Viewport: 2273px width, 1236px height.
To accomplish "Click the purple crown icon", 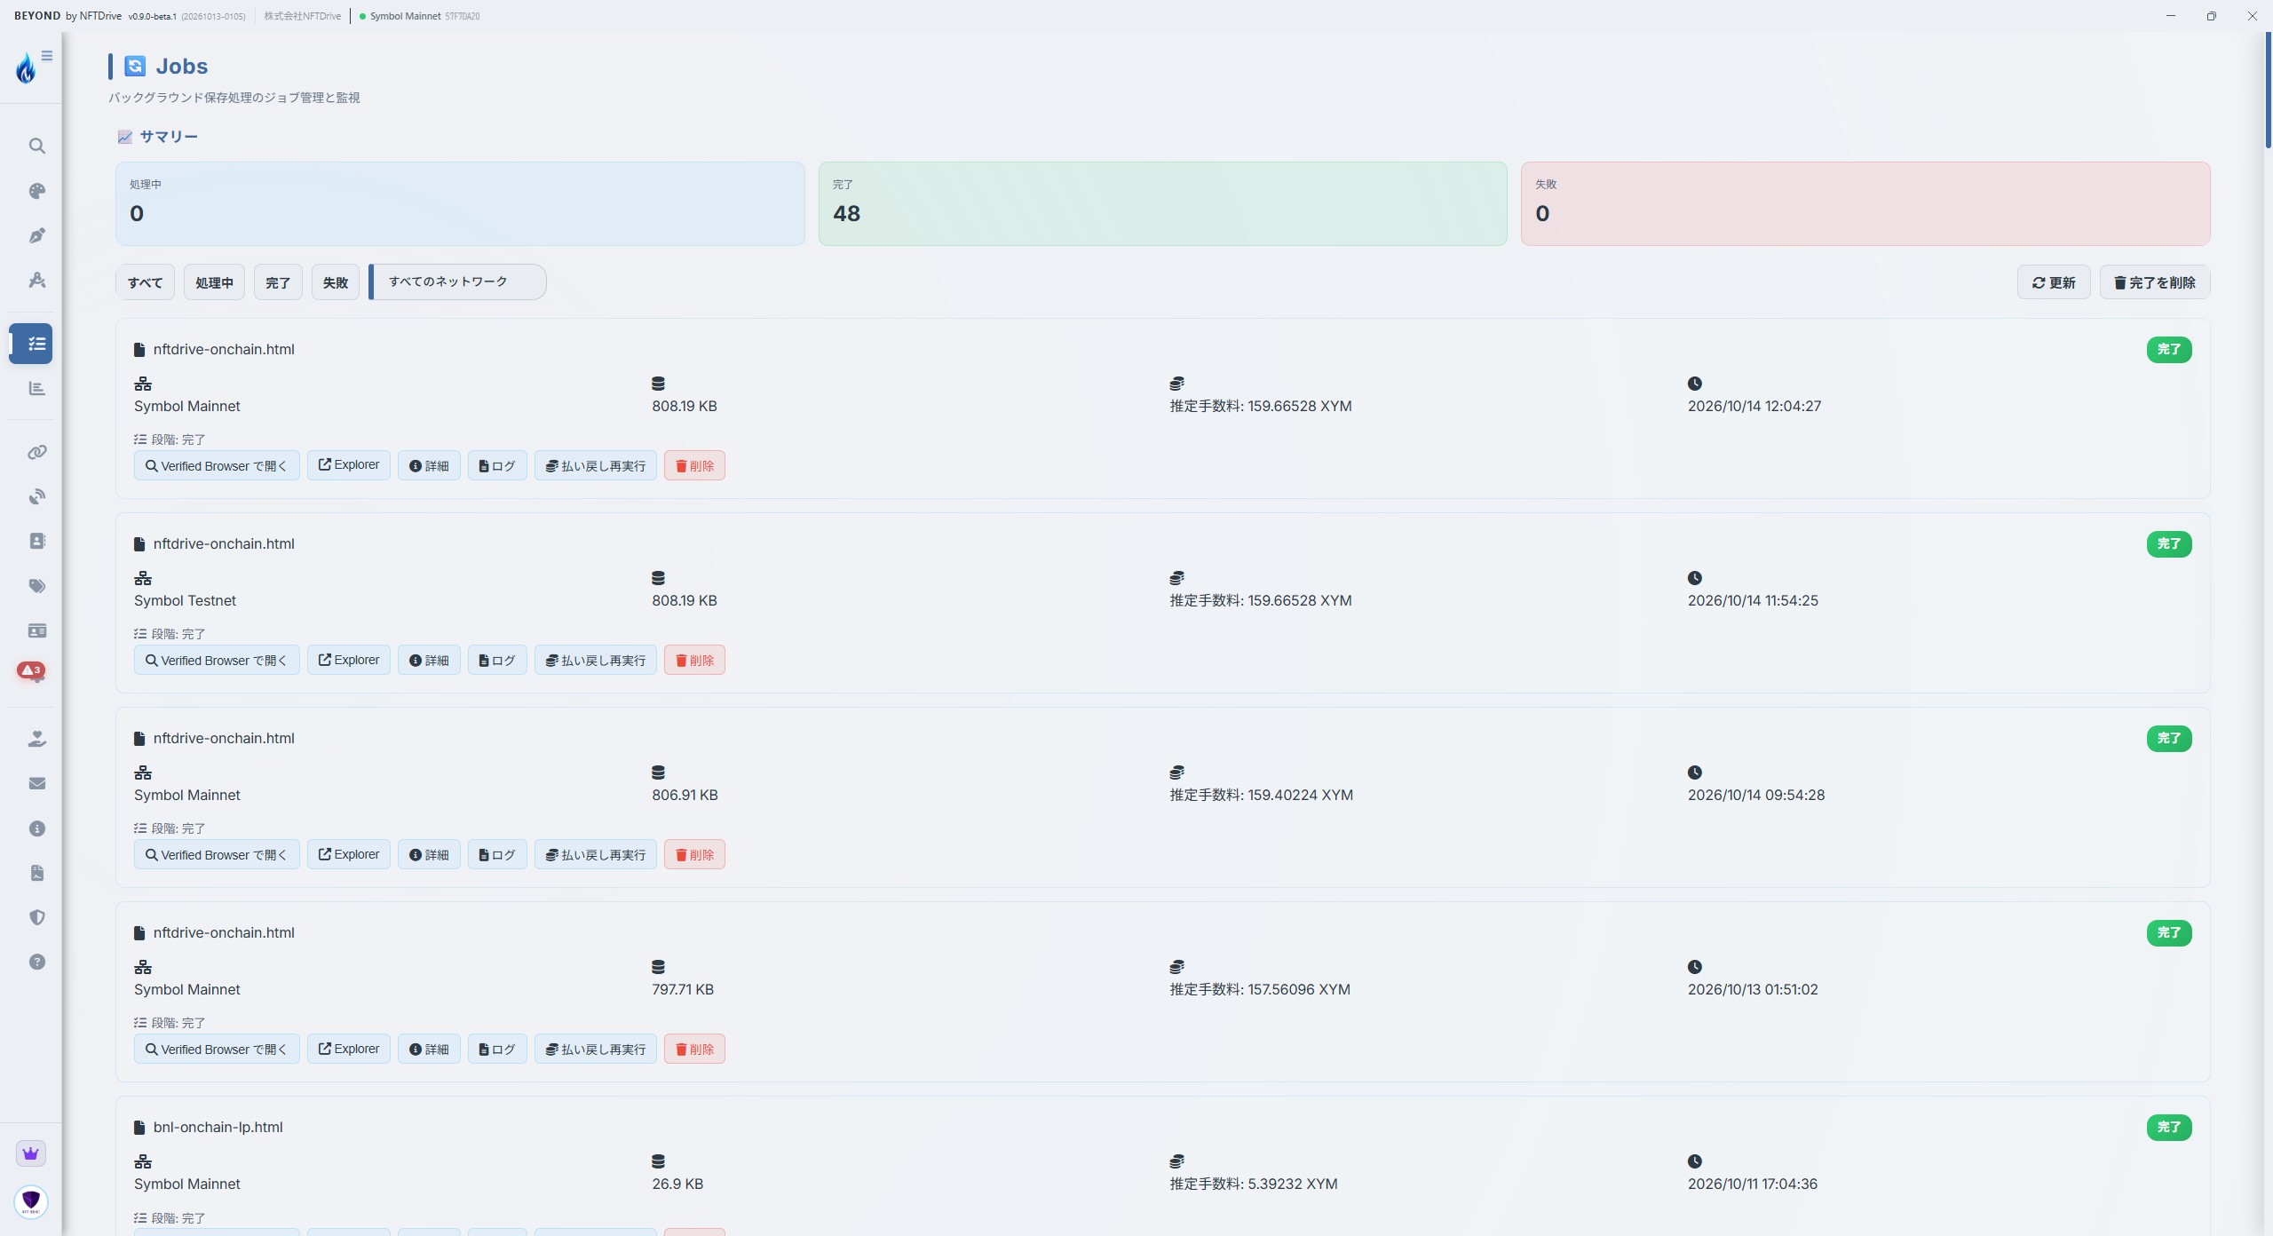I will (31, 1153).
